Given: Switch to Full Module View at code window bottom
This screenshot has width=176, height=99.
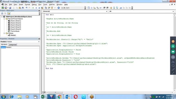Looking at the screenshot, I should point(45,92).
